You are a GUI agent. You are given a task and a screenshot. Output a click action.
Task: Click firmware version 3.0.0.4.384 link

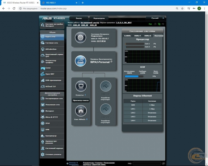coord(124,22)
